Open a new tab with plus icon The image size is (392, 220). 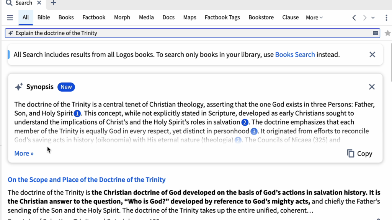53,3
